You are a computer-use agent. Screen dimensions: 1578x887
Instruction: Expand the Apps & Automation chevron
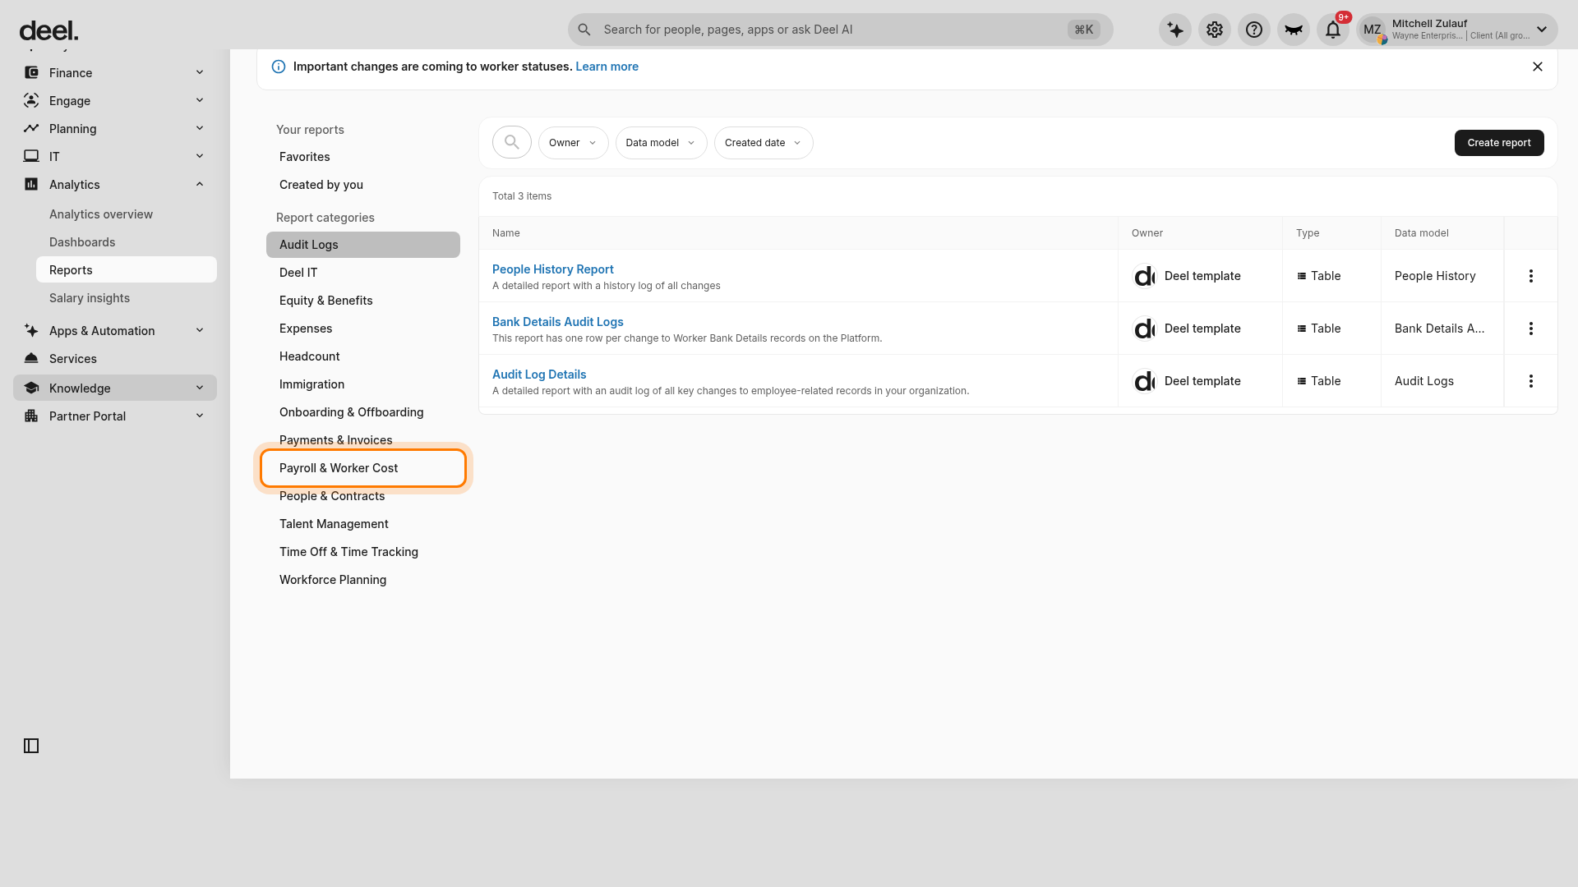(200, 330)
